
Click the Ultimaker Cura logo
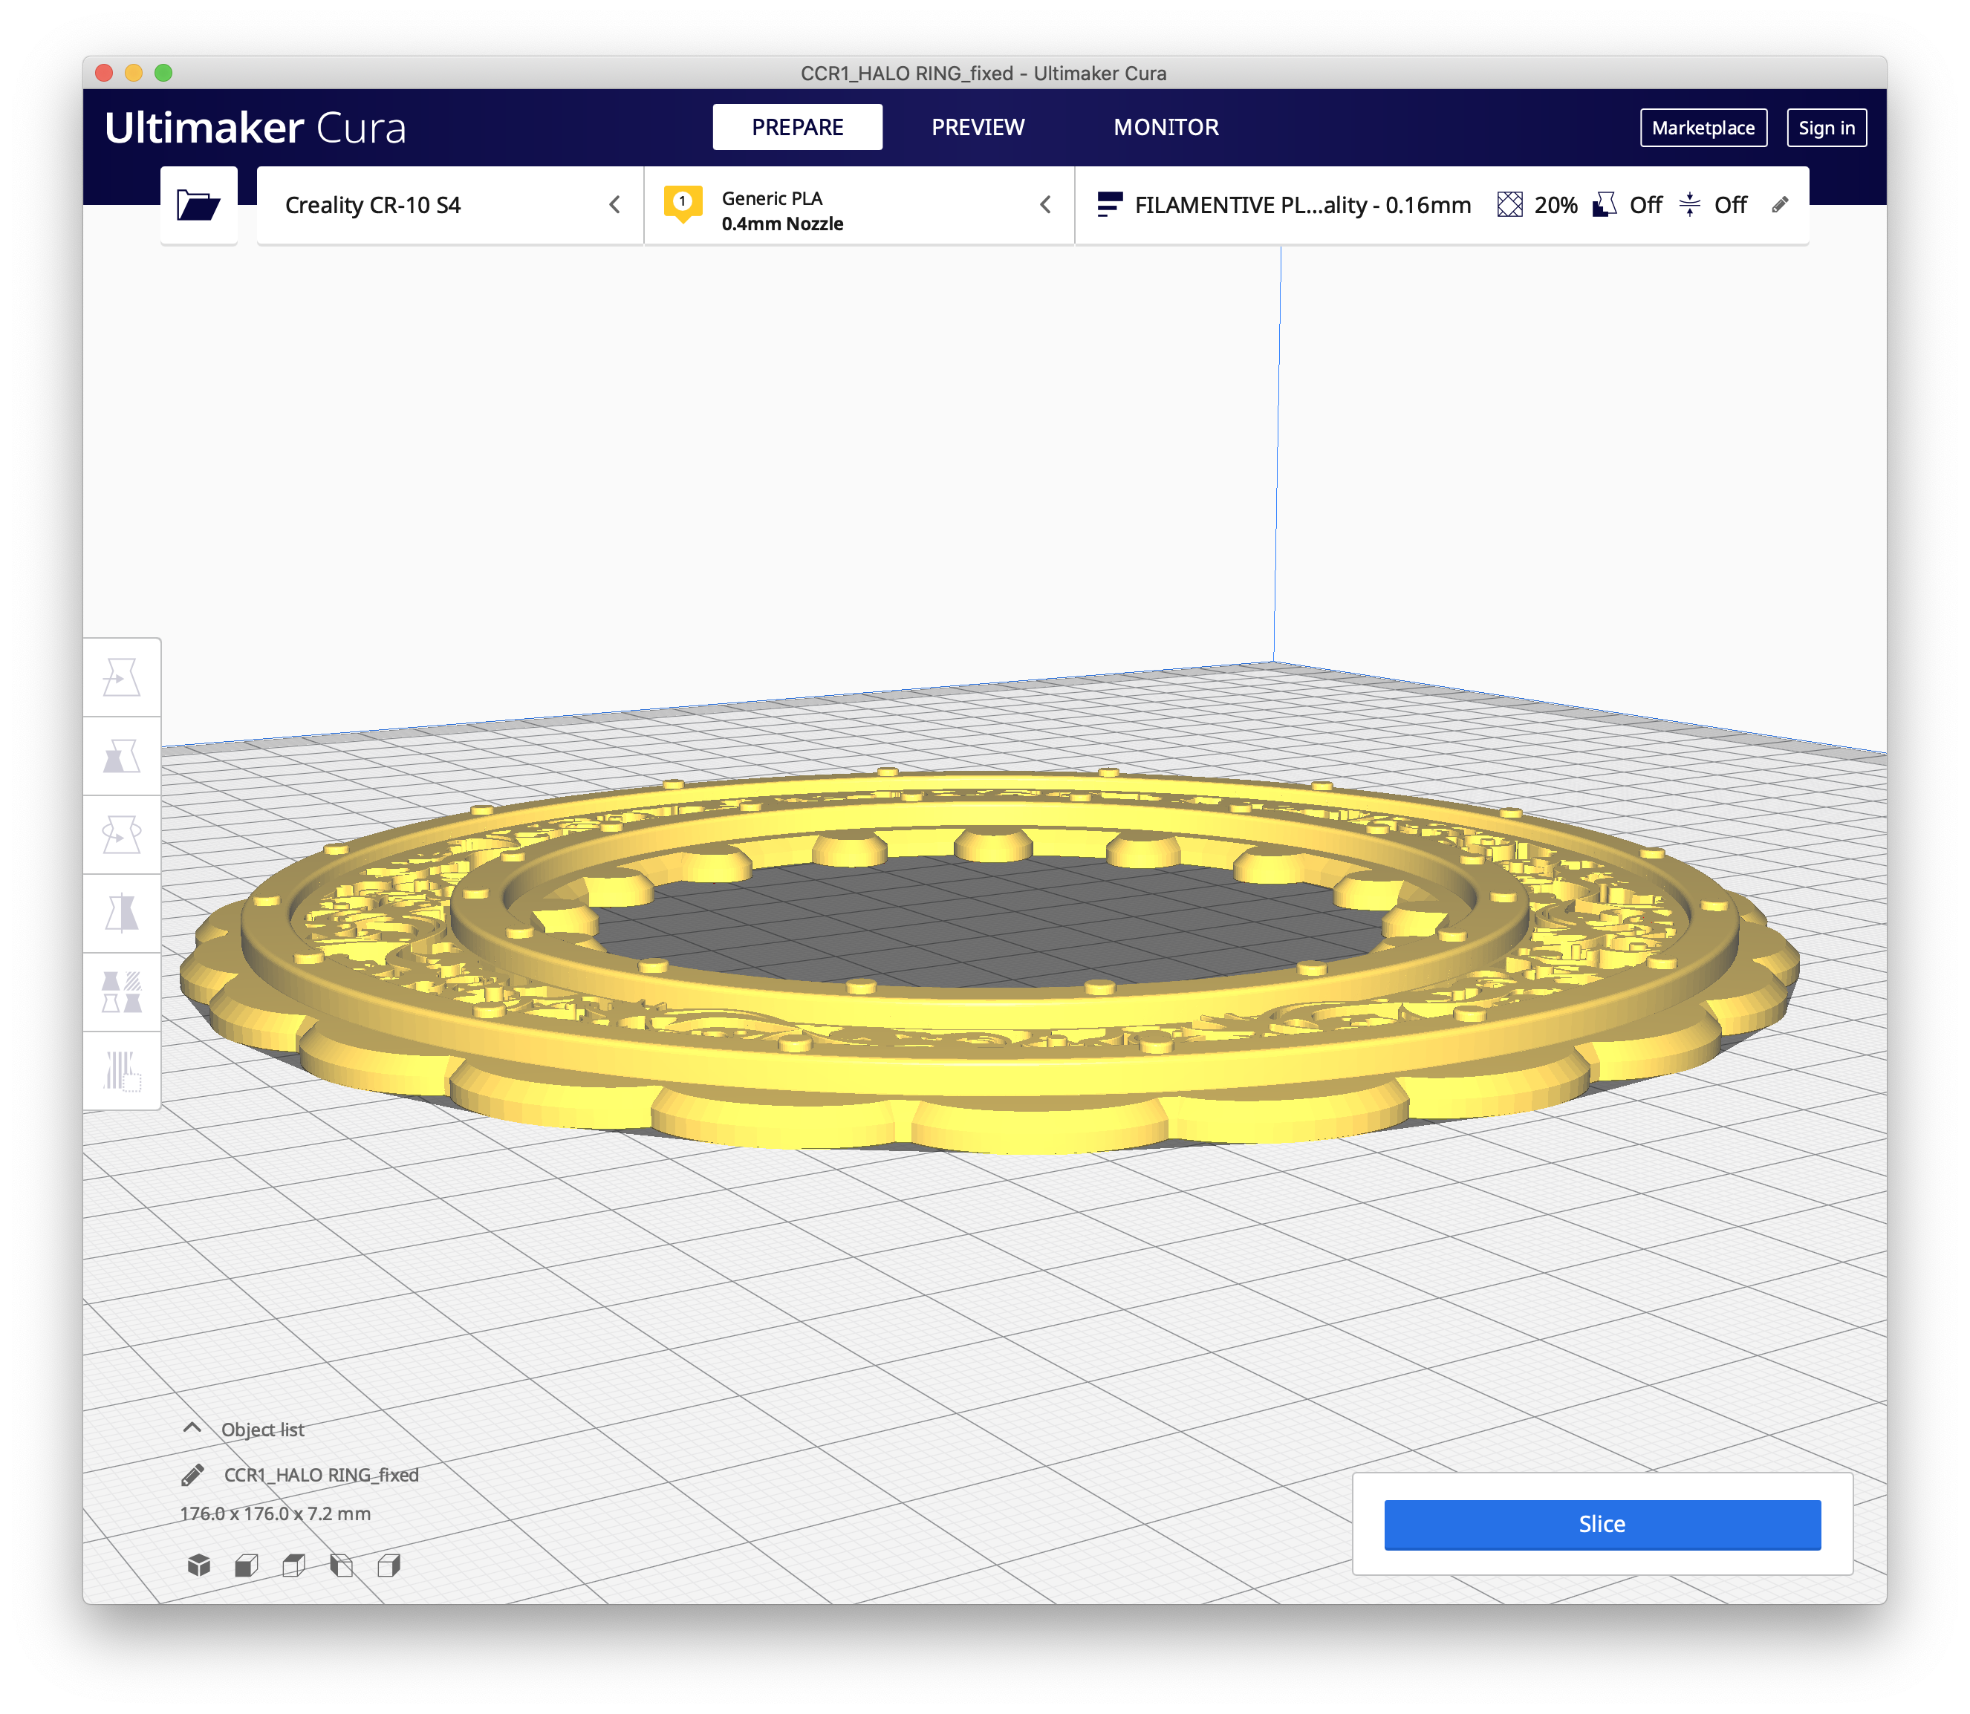[x=256, y=128]
